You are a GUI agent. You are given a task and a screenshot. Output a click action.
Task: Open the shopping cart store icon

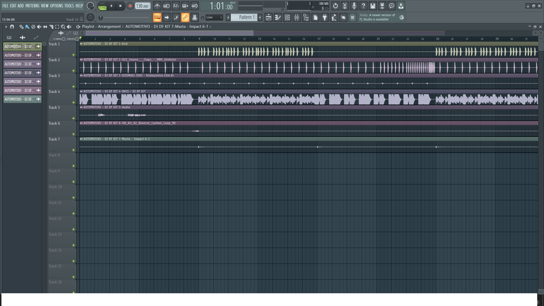tap(353, 18)
